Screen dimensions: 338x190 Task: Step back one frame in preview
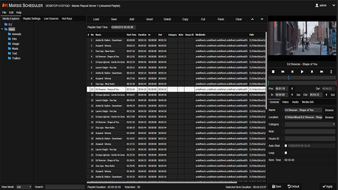(x=292, y=72)
